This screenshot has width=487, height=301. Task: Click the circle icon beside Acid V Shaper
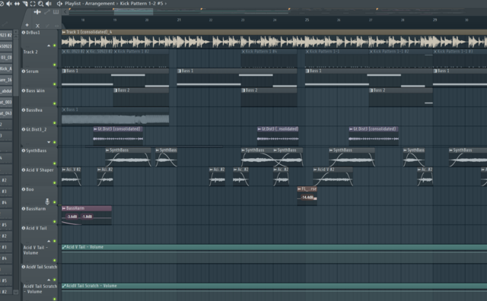[x=24, y=170]
